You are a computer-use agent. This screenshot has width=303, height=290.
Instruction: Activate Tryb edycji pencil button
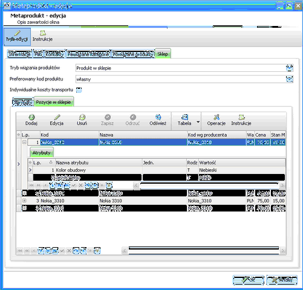point(17,37)
